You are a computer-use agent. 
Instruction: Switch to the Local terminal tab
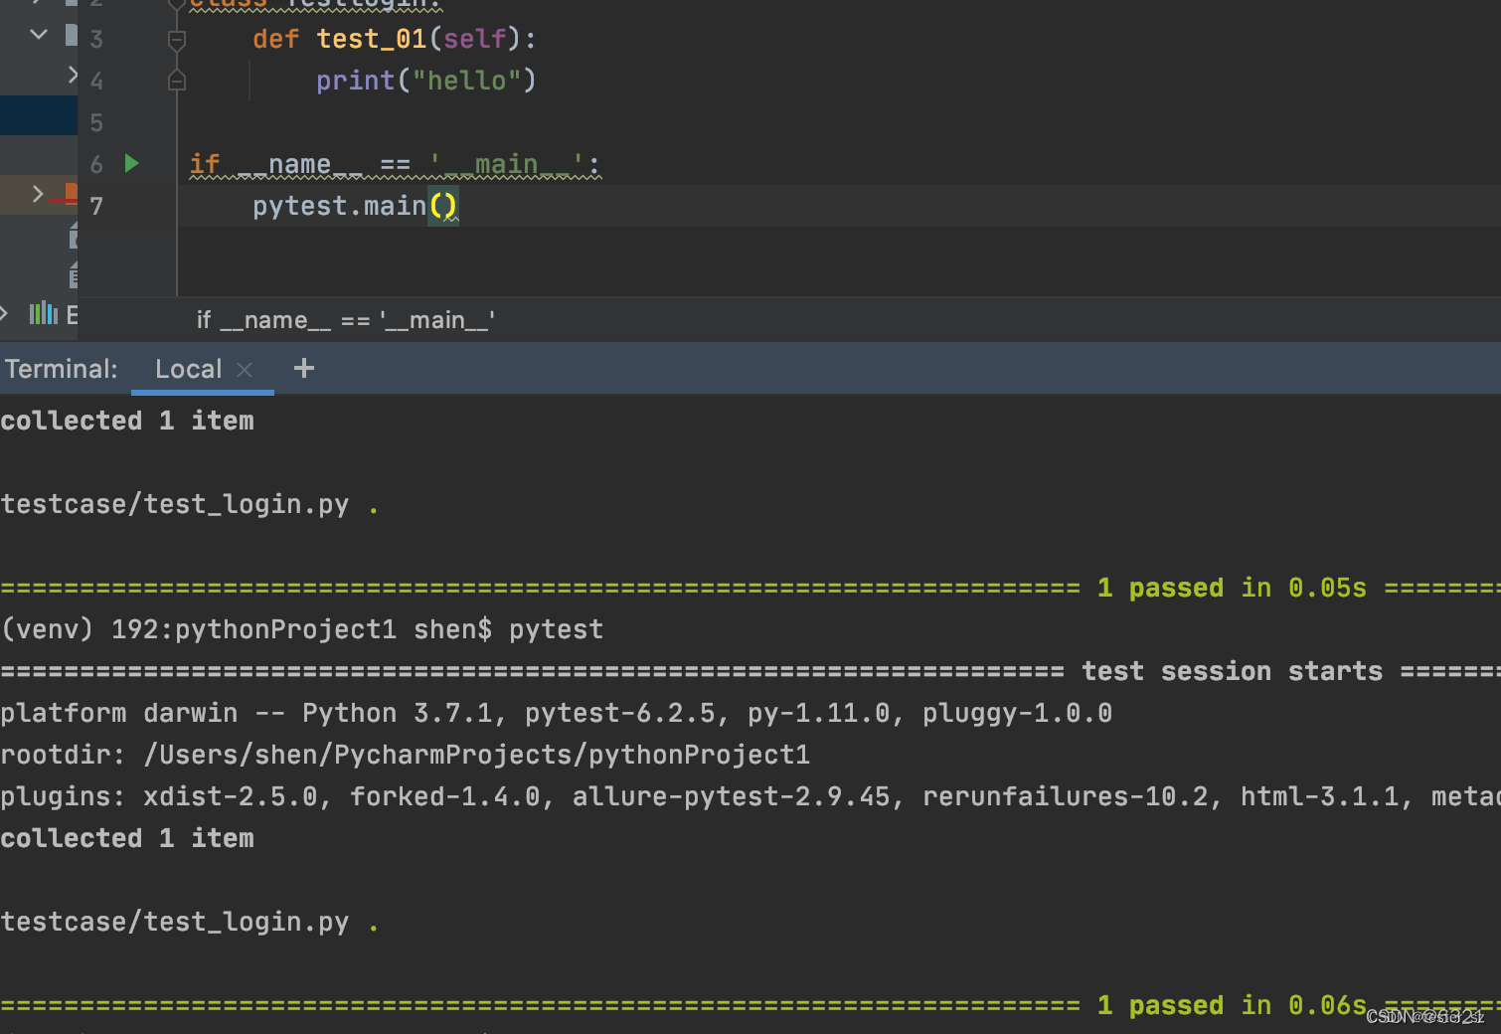pyautogui.click(x=188, y=369)
